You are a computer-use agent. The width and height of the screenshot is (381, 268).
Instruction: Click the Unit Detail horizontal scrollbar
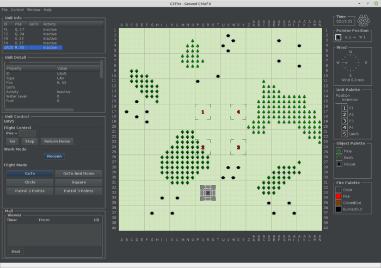tap(39, 110)
